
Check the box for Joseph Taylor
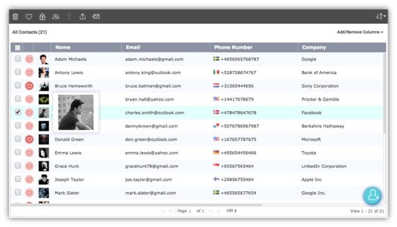pyautogui.click(x=18, y=179)
